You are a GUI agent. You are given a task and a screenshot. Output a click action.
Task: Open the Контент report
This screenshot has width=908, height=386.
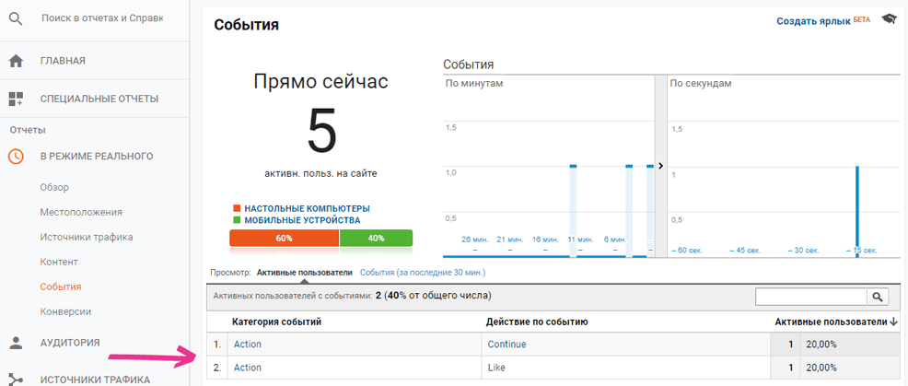point(59,262)
